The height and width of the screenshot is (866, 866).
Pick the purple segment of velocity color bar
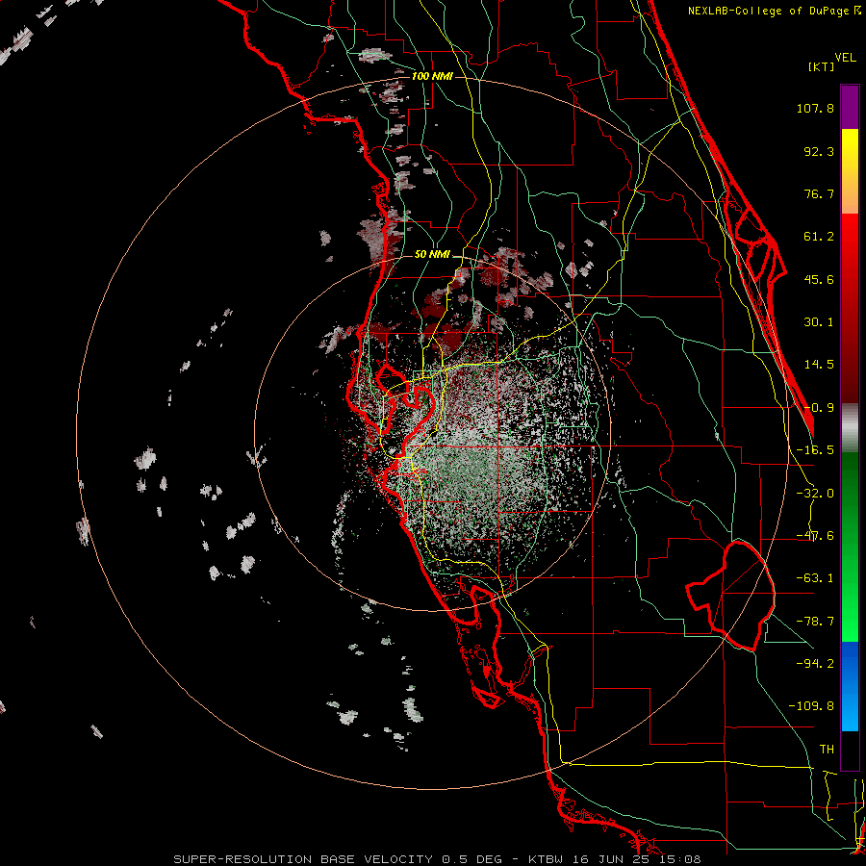[850, 107]
